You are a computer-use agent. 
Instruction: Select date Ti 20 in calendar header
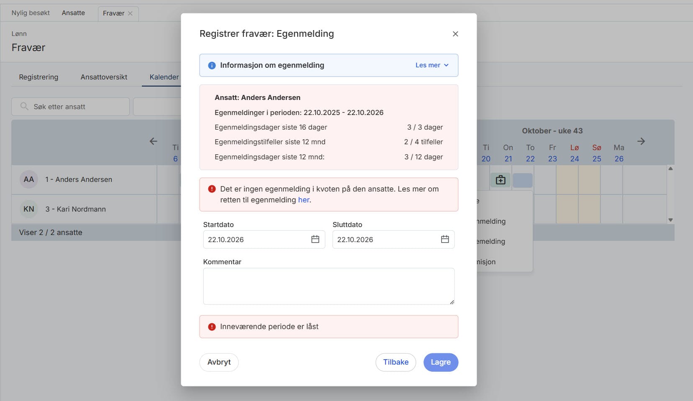tap(486, 153)
